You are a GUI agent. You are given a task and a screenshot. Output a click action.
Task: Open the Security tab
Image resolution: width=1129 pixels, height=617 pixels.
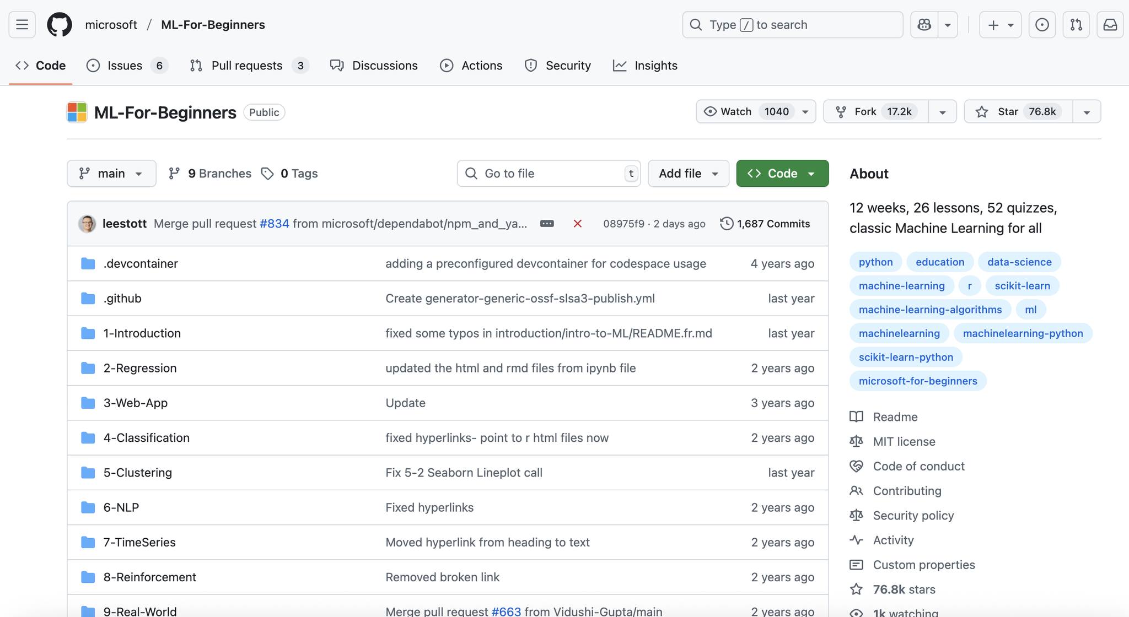click(557, 66)
